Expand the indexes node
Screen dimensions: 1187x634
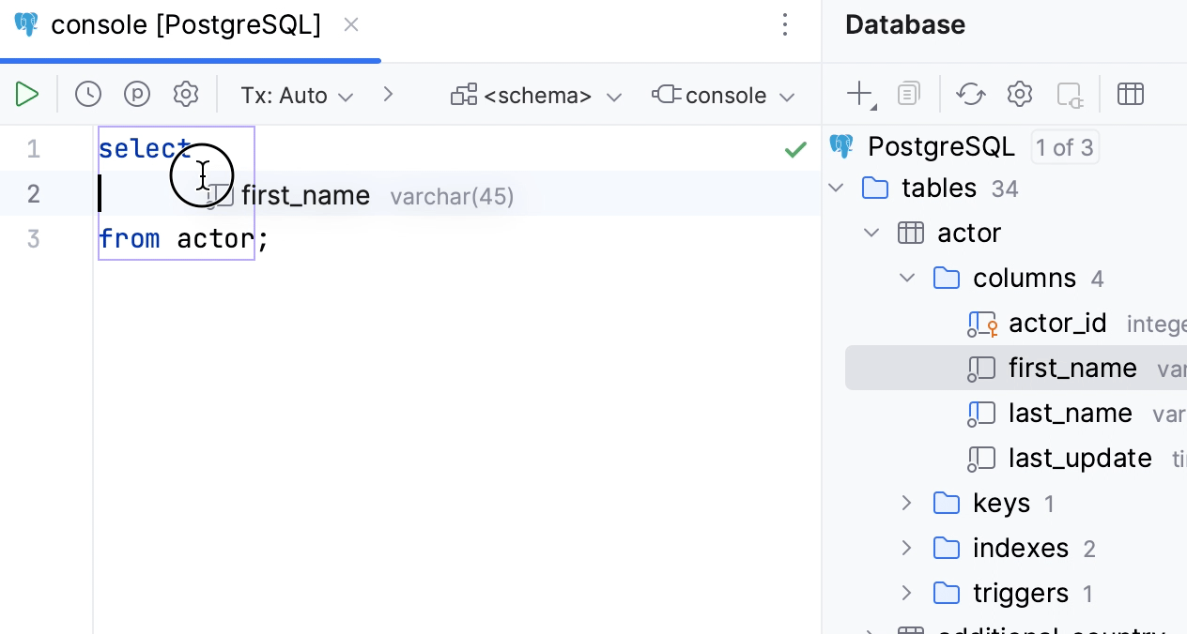[x=905, y=548]
